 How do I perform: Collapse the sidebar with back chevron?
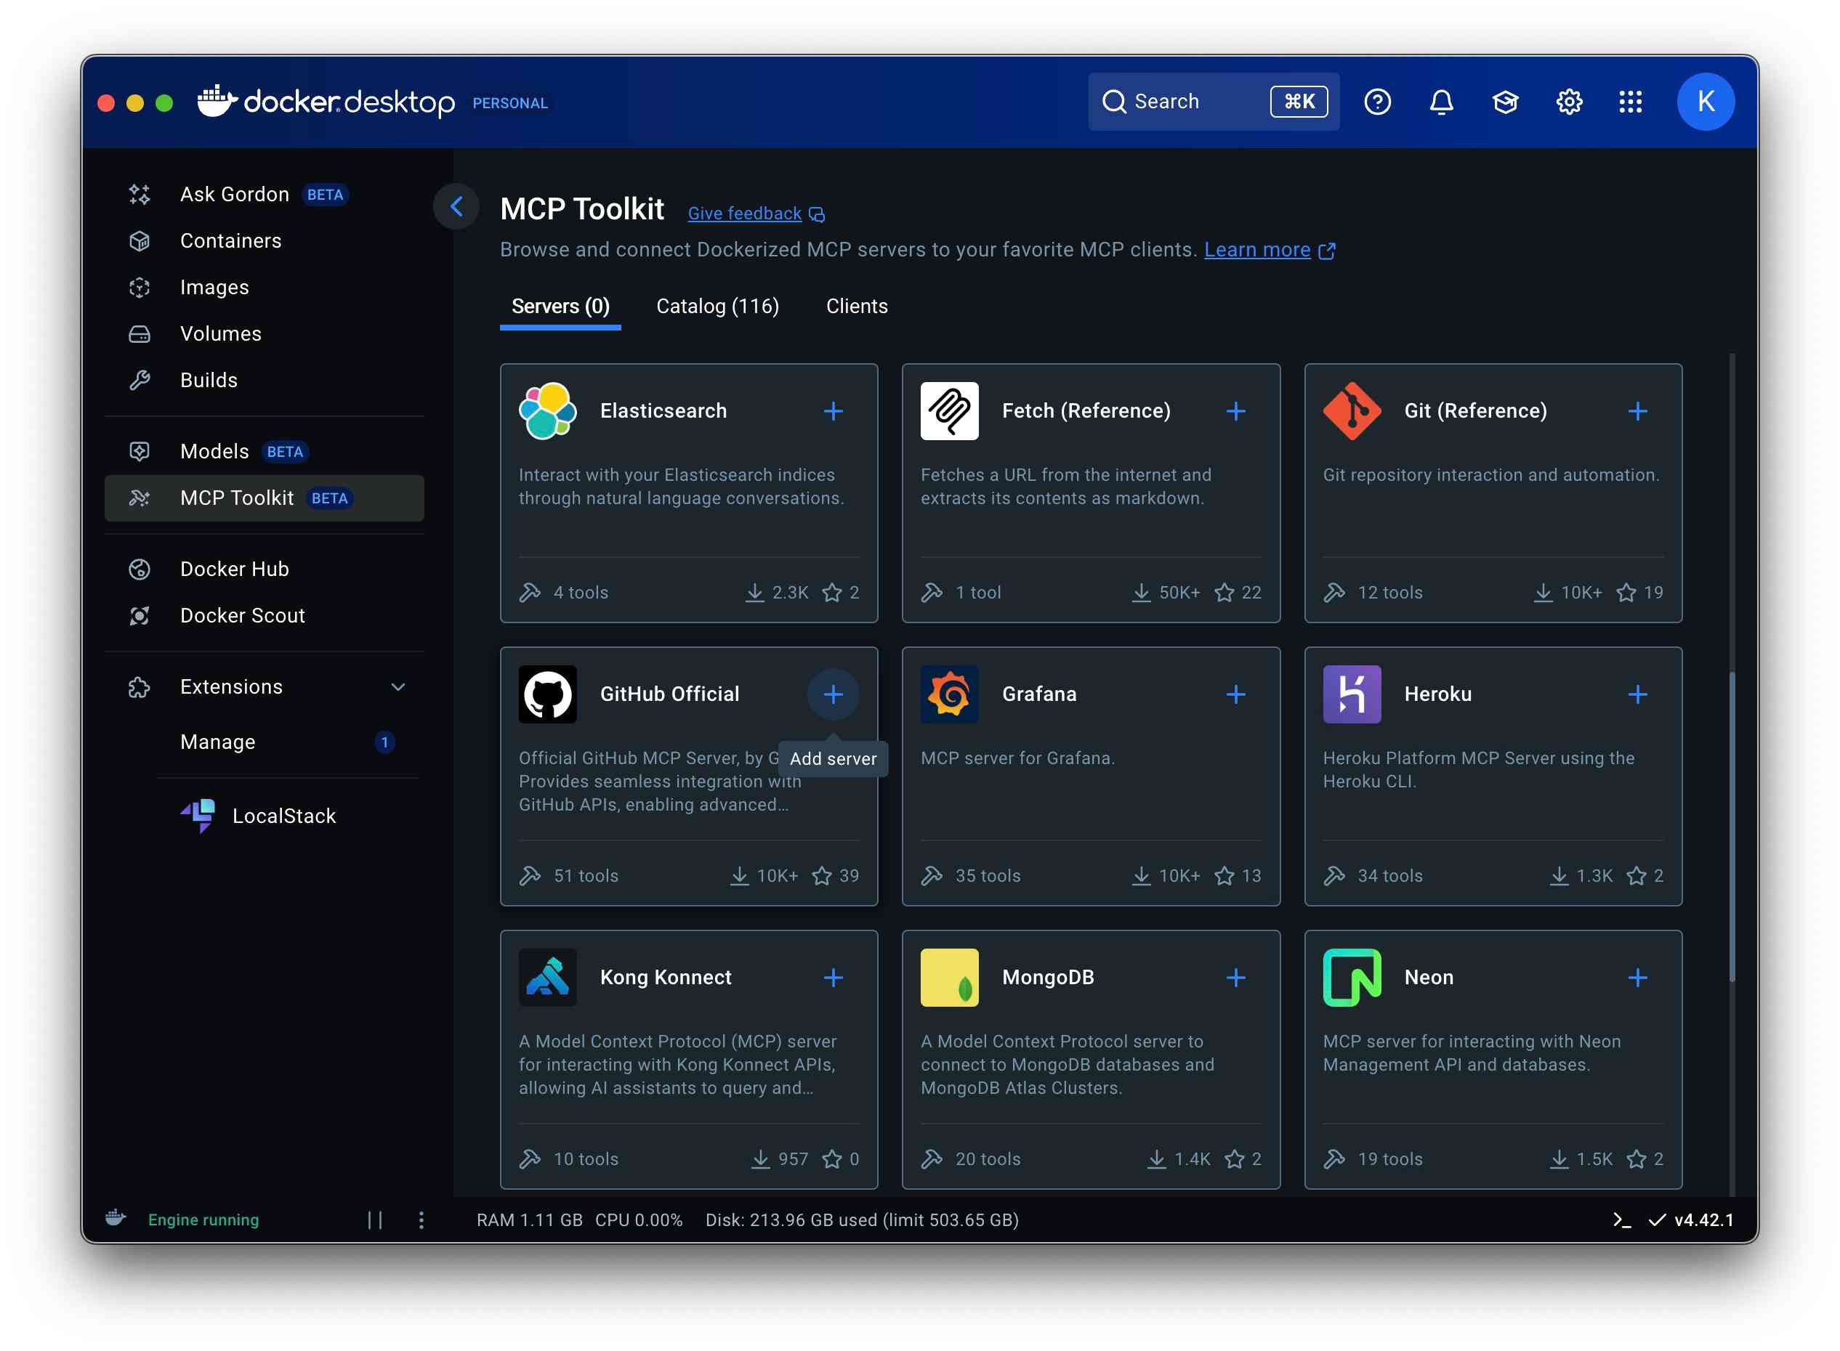[x=456, y=206]
